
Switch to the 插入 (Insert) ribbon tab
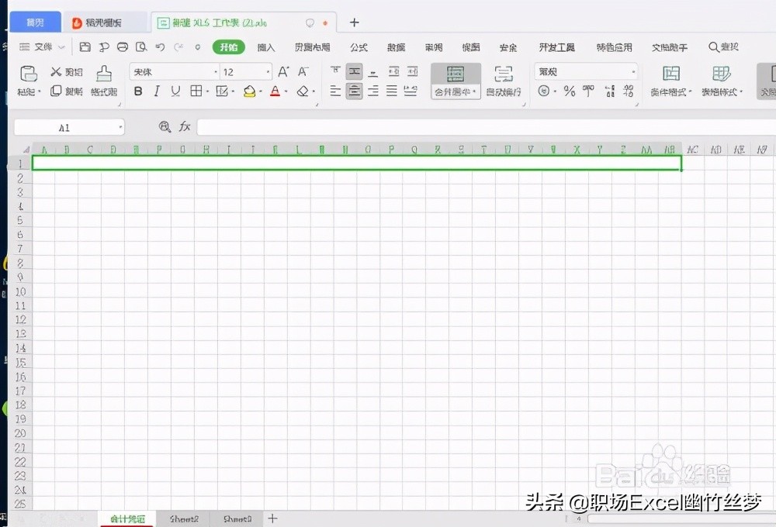coord(266,47)
